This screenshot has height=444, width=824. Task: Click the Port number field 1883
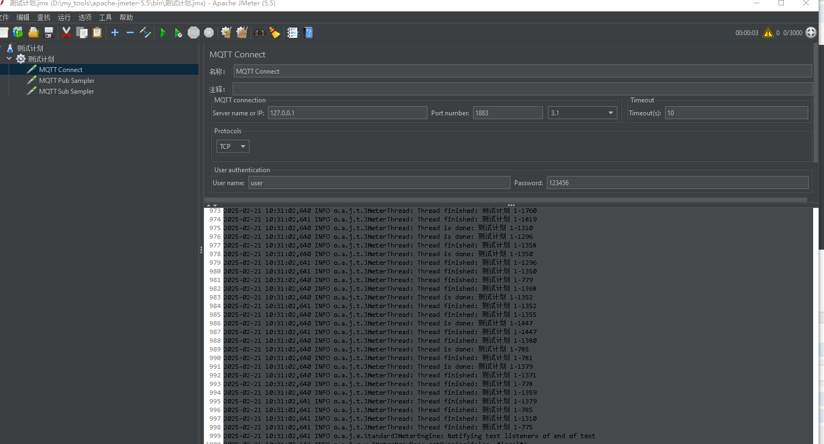click(x=508, y=113)
